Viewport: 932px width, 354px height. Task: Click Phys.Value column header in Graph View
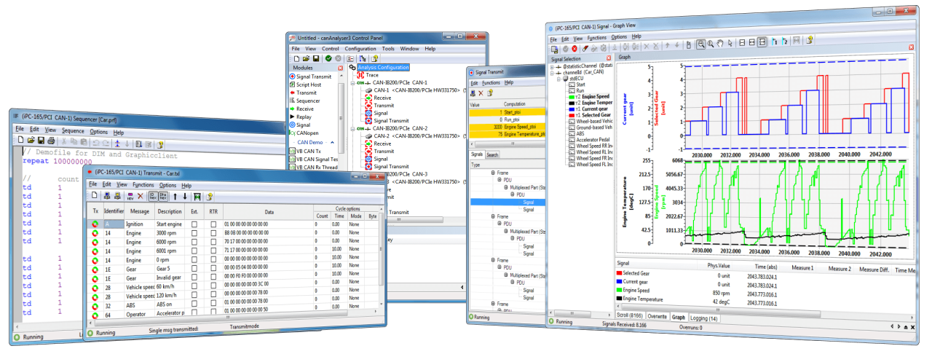(x=719, y=266)
